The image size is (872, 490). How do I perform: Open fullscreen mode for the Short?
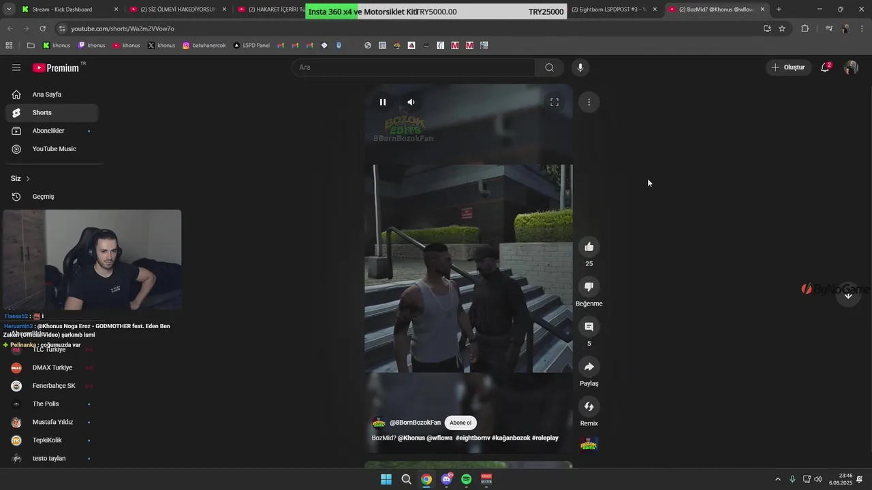(555, 102)
